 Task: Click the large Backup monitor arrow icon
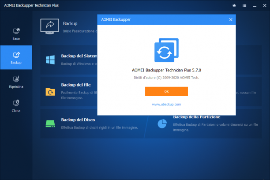(50, 26)
